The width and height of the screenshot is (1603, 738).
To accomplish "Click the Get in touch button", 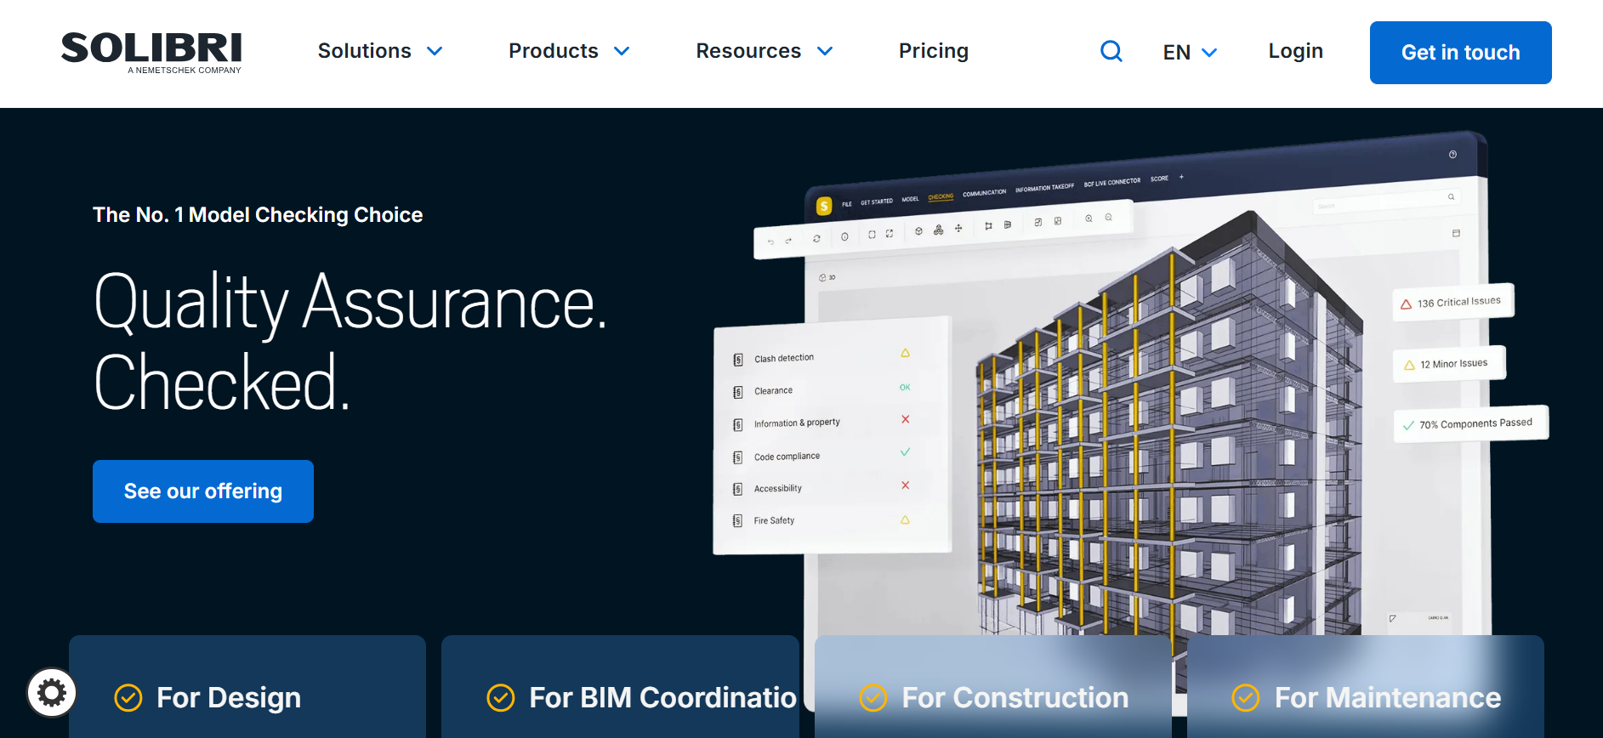I will pos(1460,53).
